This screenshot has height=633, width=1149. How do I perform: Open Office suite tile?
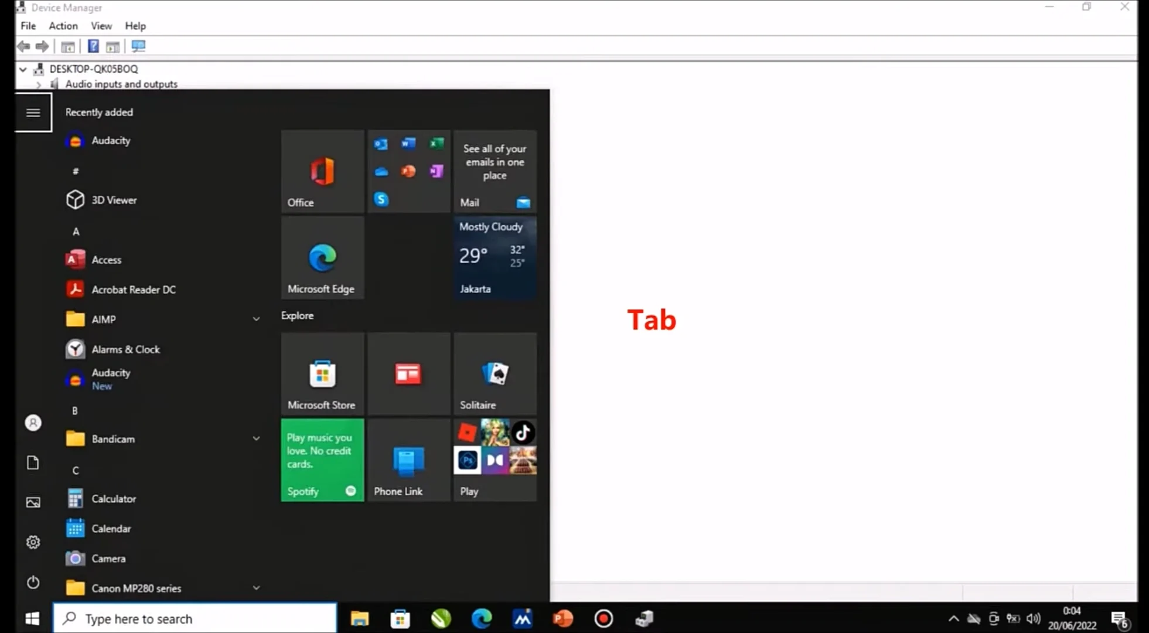322,170
